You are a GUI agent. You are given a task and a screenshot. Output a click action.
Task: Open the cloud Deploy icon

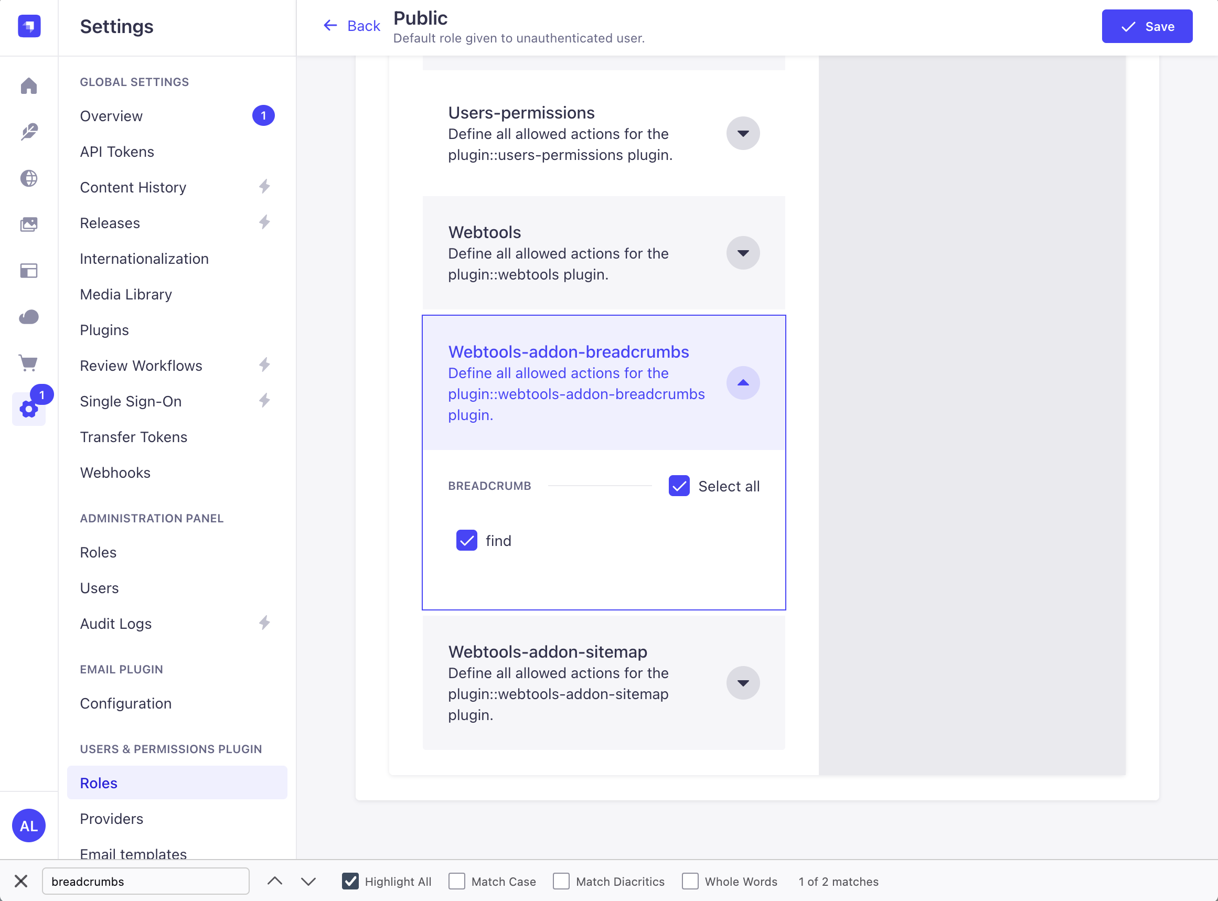point(29,317)
